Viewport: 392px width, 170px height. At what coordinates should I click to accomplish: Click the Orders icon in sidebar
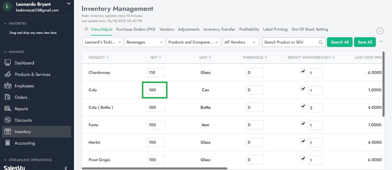pos(8,97)
